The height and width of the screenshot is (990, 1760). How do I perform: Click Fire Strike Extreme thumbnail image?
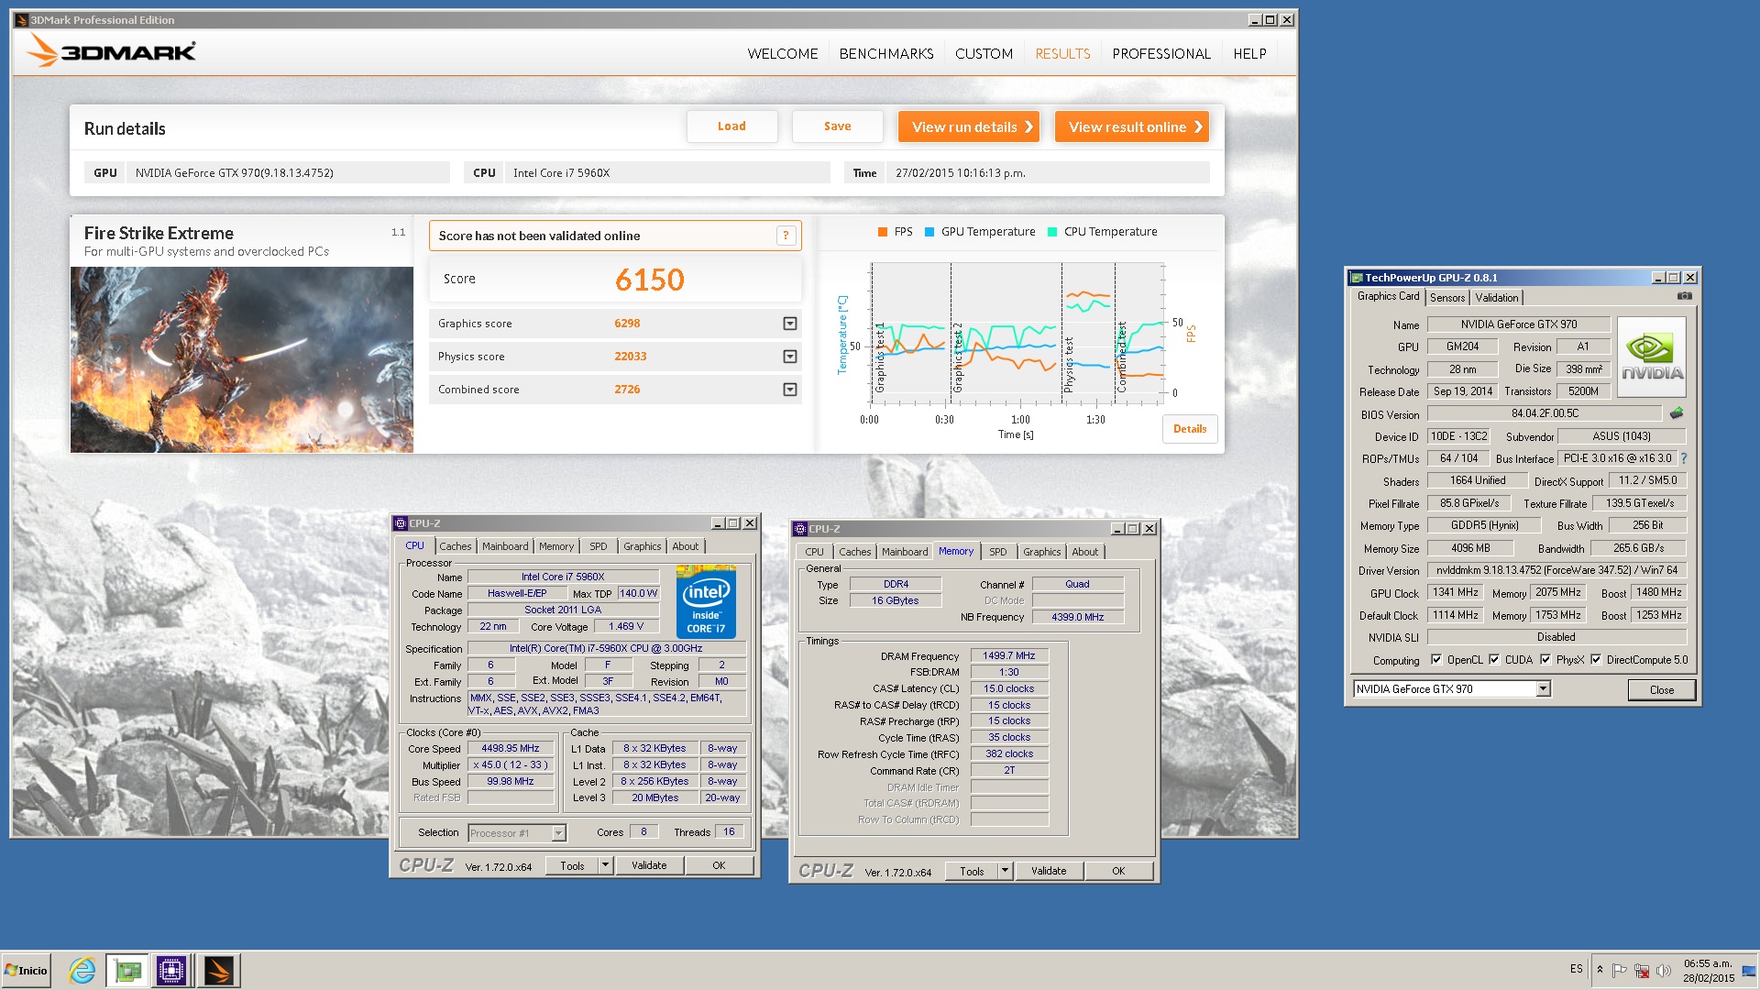[242, 359]
